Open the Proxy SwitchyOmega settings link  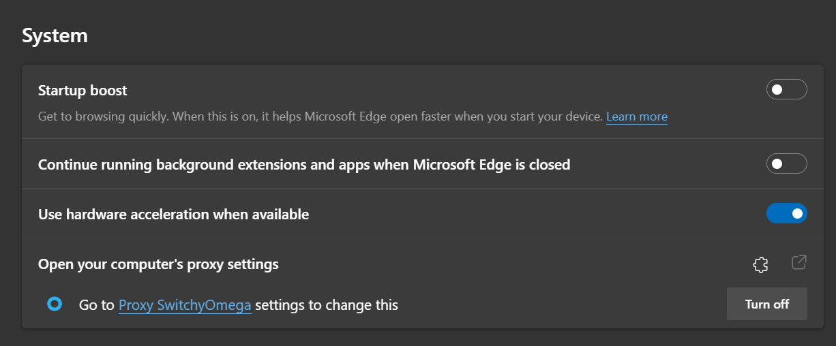point(185,305)
